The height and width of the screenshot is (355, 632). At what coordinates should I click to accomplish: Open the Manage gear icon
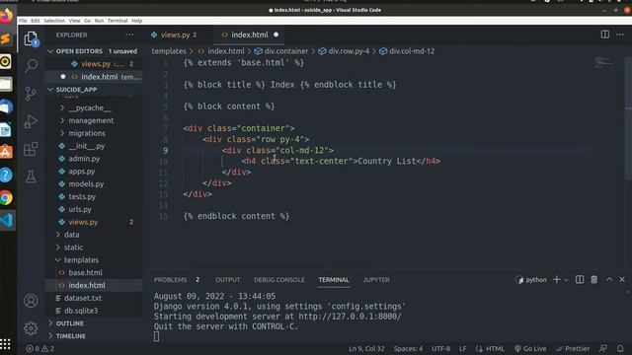31,328
